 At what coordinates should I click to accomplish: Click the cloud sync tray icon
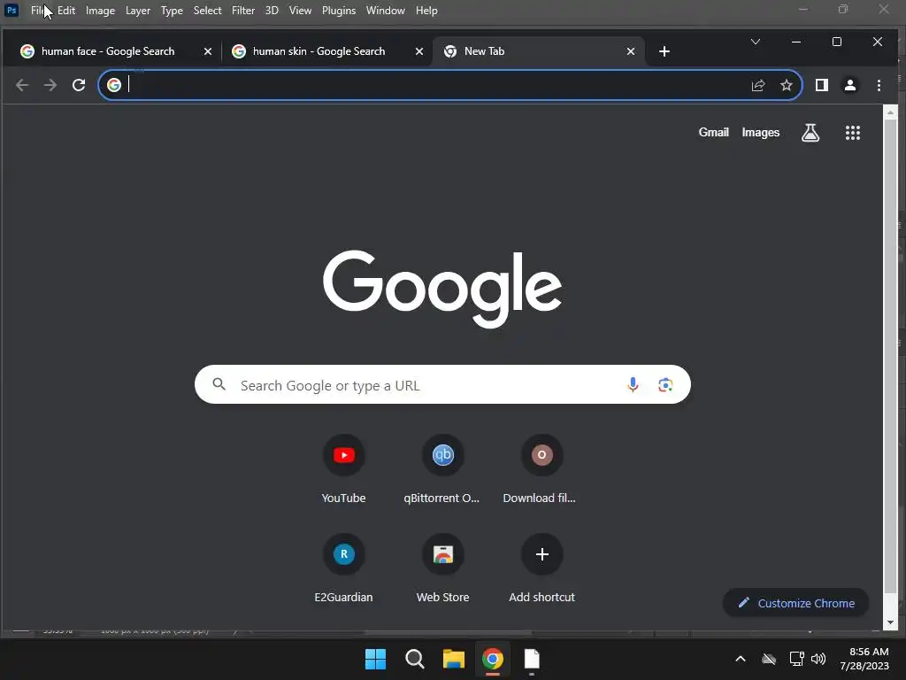tap(769, 659)
